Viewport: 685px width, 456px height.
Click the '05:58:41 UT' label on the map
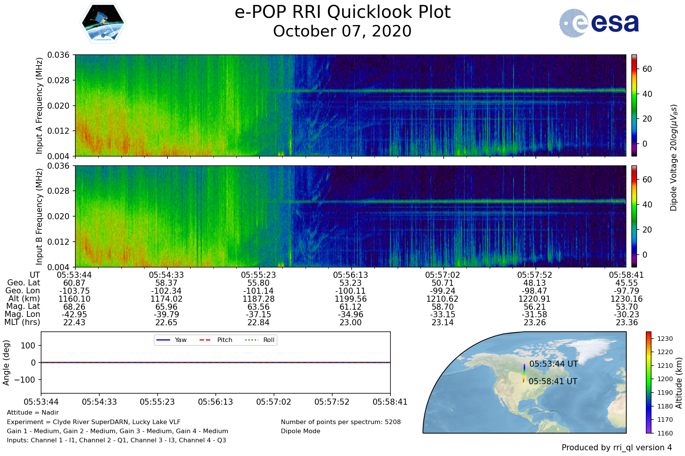coord(553,382)
